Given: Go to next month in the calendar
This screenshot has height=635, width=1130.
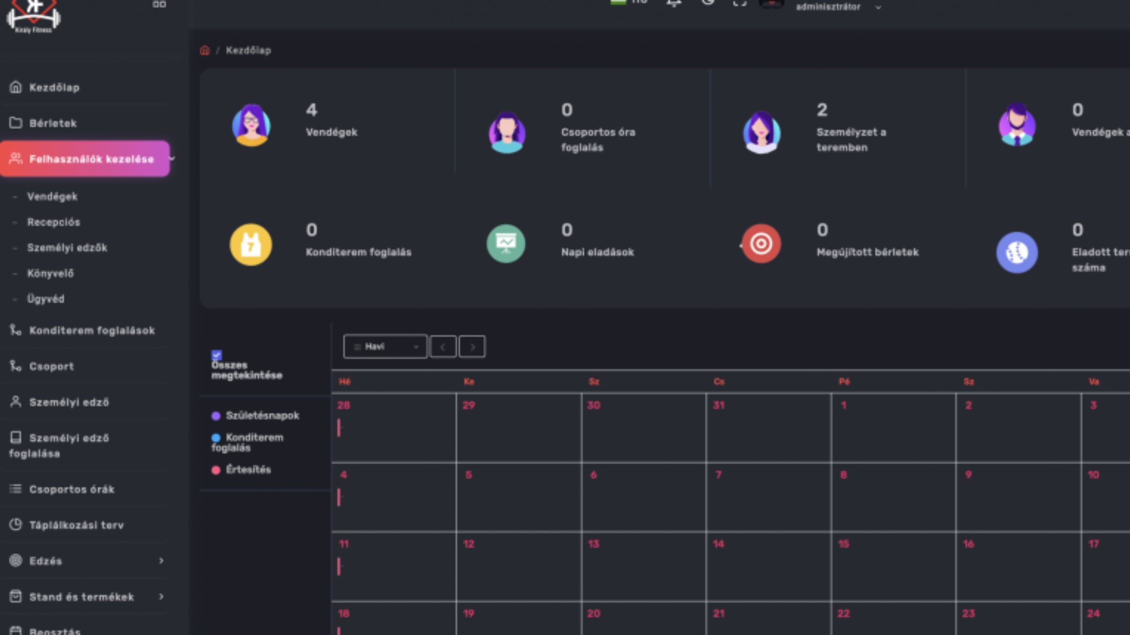Looking at the screenshot, I should point(472,347).
